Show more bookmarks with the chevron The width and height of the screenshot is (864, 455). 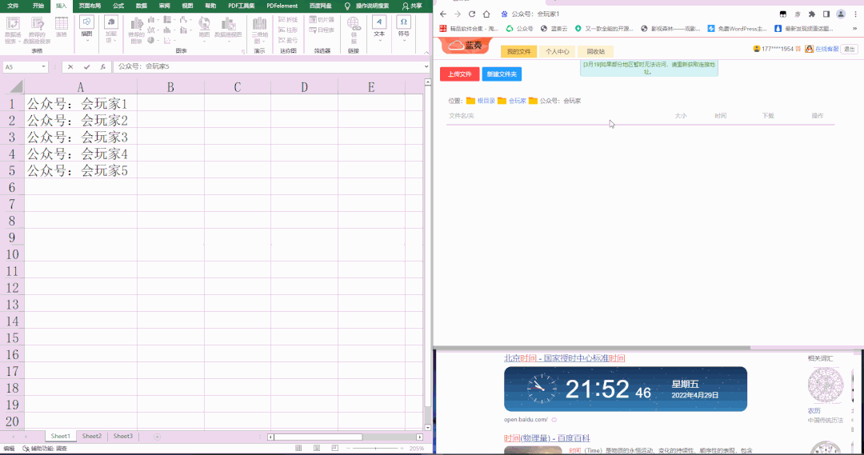point(854,29)
